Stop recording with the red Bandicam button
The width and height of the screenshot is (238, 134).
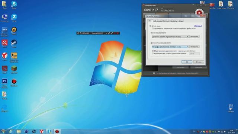199,13
